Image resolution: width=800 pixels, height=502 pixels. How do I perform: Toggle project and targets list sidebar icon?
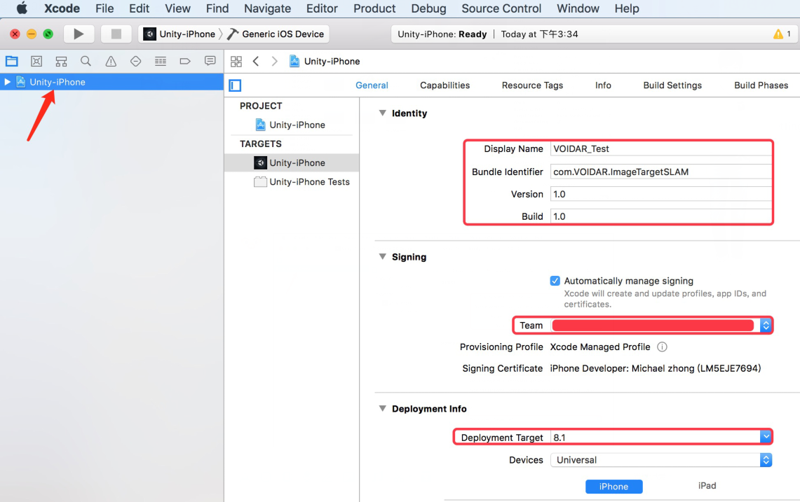pos(235,85)
